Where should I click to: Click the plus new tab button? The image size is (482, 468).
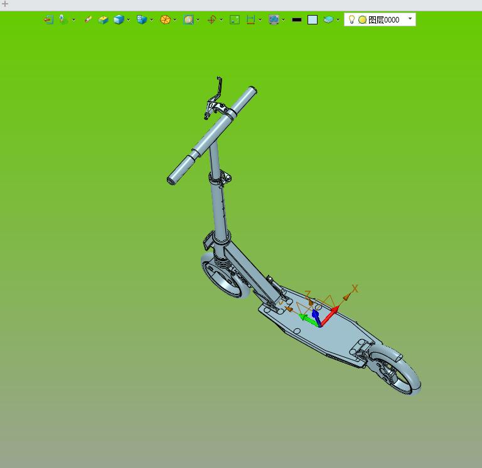tap(5, 4)
